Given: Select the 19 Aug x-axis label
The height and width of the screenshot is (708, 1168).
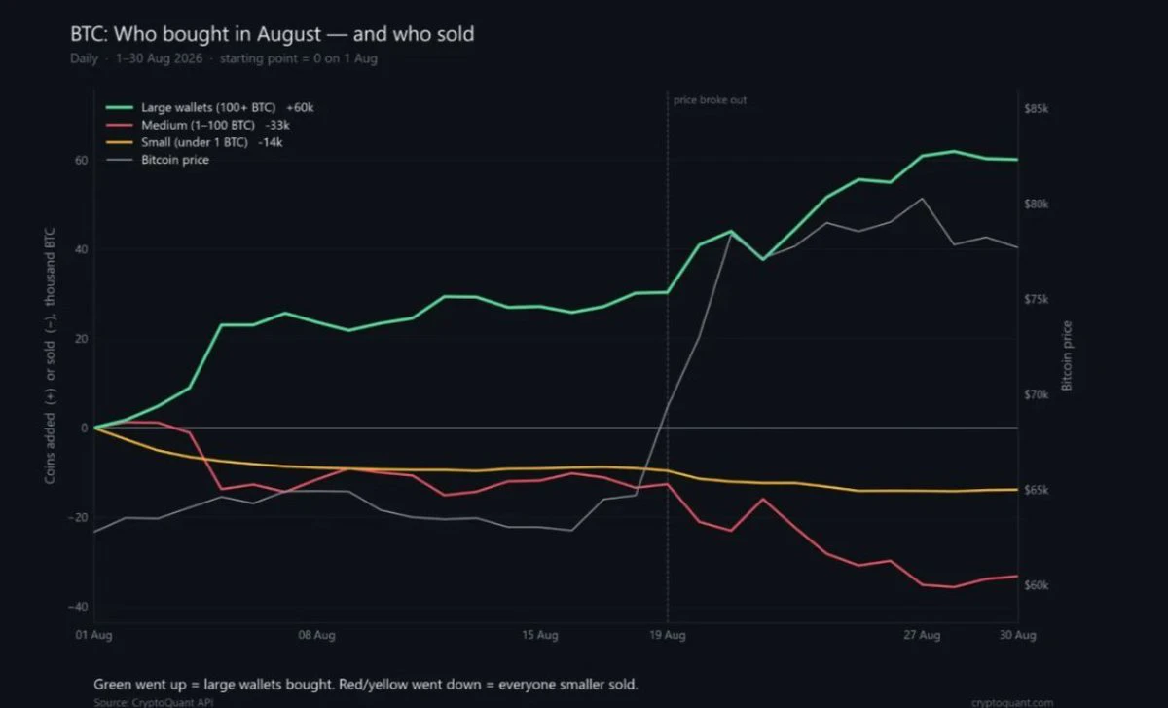Looking at the screenshot, I should pos(669,635).
